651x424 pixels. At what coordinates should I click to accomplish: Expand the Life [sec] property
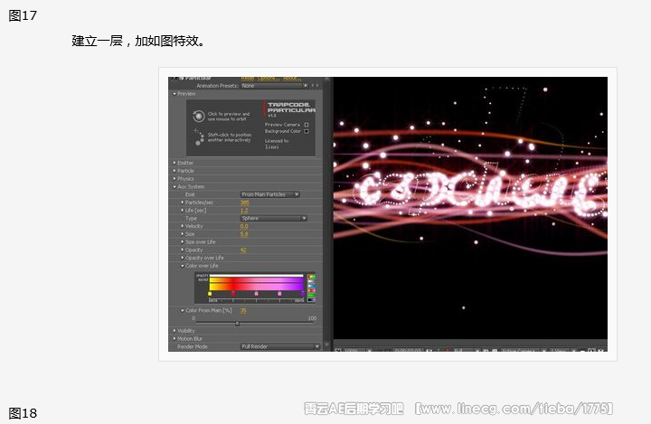(x=183, y=210)
